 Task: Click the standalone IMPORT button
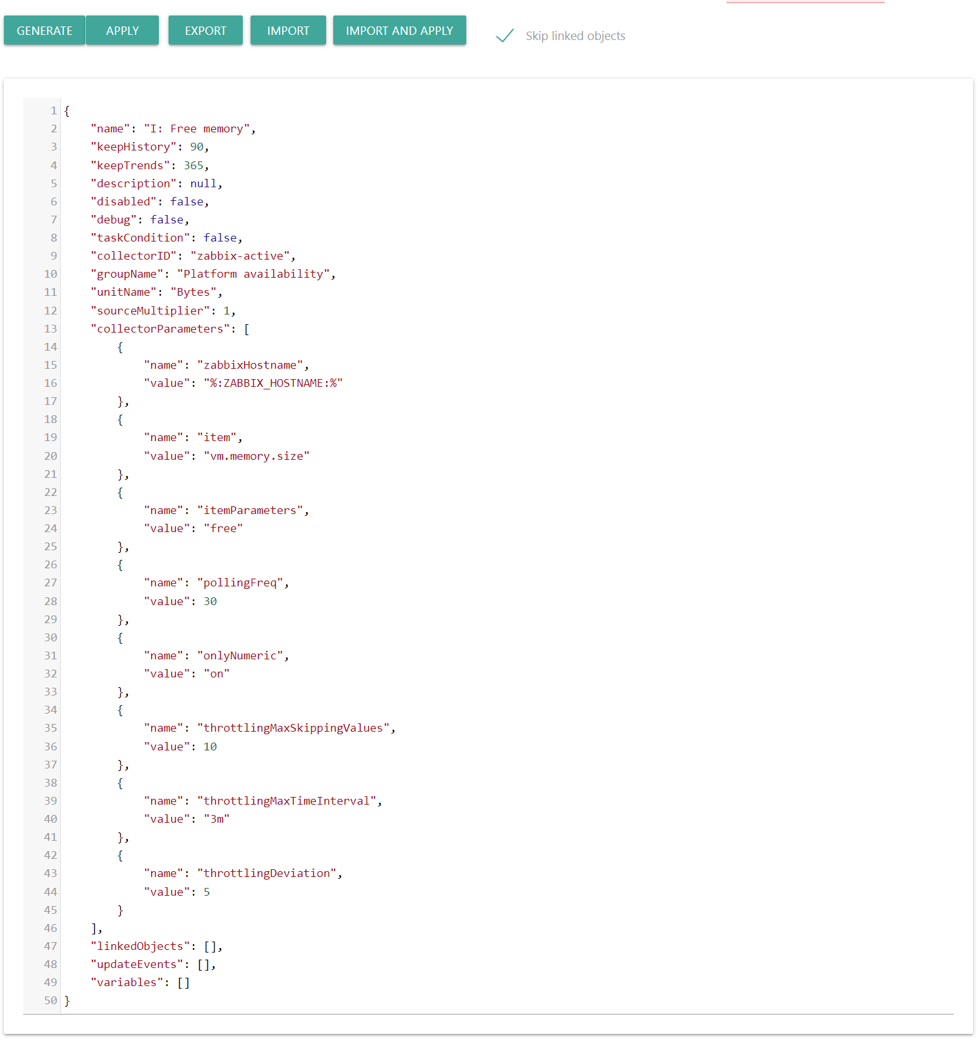coord(288,31)
